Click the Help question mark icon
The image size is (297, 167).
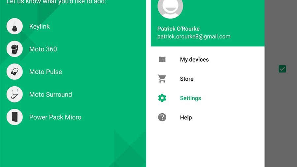pos(162,117)
